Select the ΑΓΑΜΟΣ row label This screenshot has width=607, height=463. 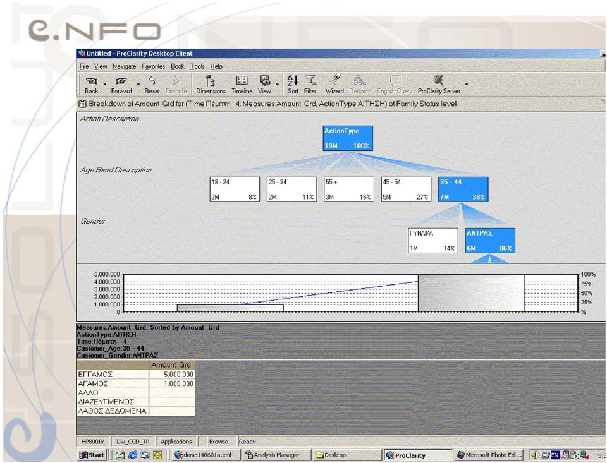coord(113,383)
